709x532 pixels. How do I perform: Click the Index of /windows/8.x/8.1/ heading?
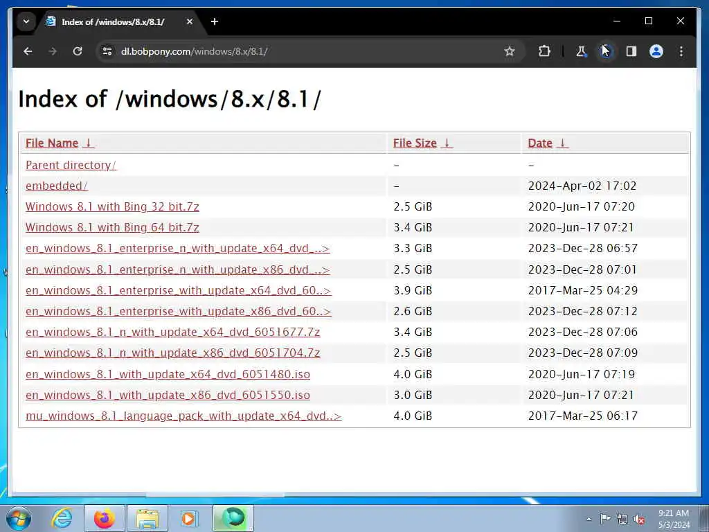tap(170, 99)
